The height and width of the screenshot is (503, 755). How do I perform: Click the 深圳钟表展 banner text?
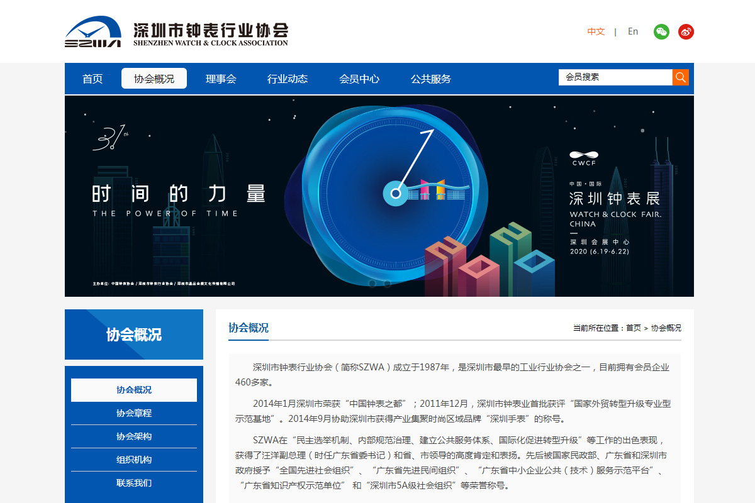615,199
